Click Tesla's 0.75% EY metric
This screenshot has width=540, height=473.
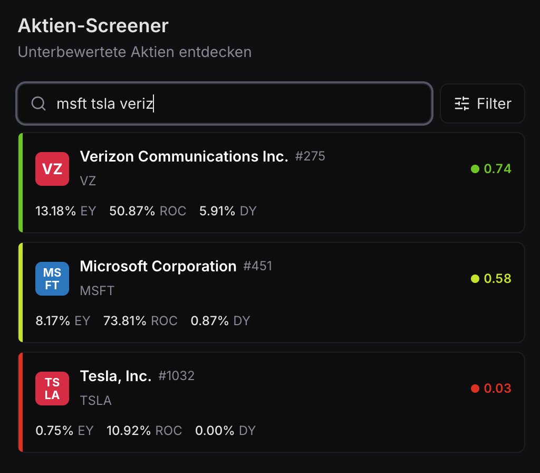coord(64,431)
